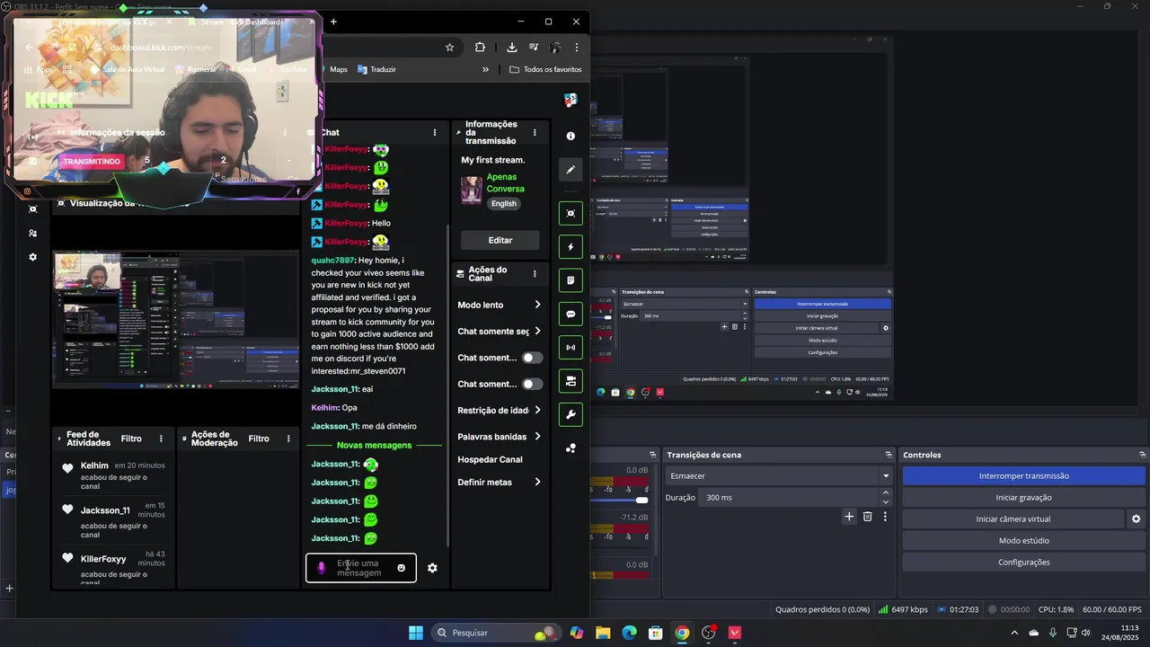Increase Duração with up stepper arrow
Screen dimensions: 1150x647
point(886,492)
